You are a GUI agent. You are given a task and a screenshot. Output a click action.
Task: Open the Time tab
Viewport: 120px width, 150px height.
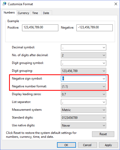[x=35, y=13]
